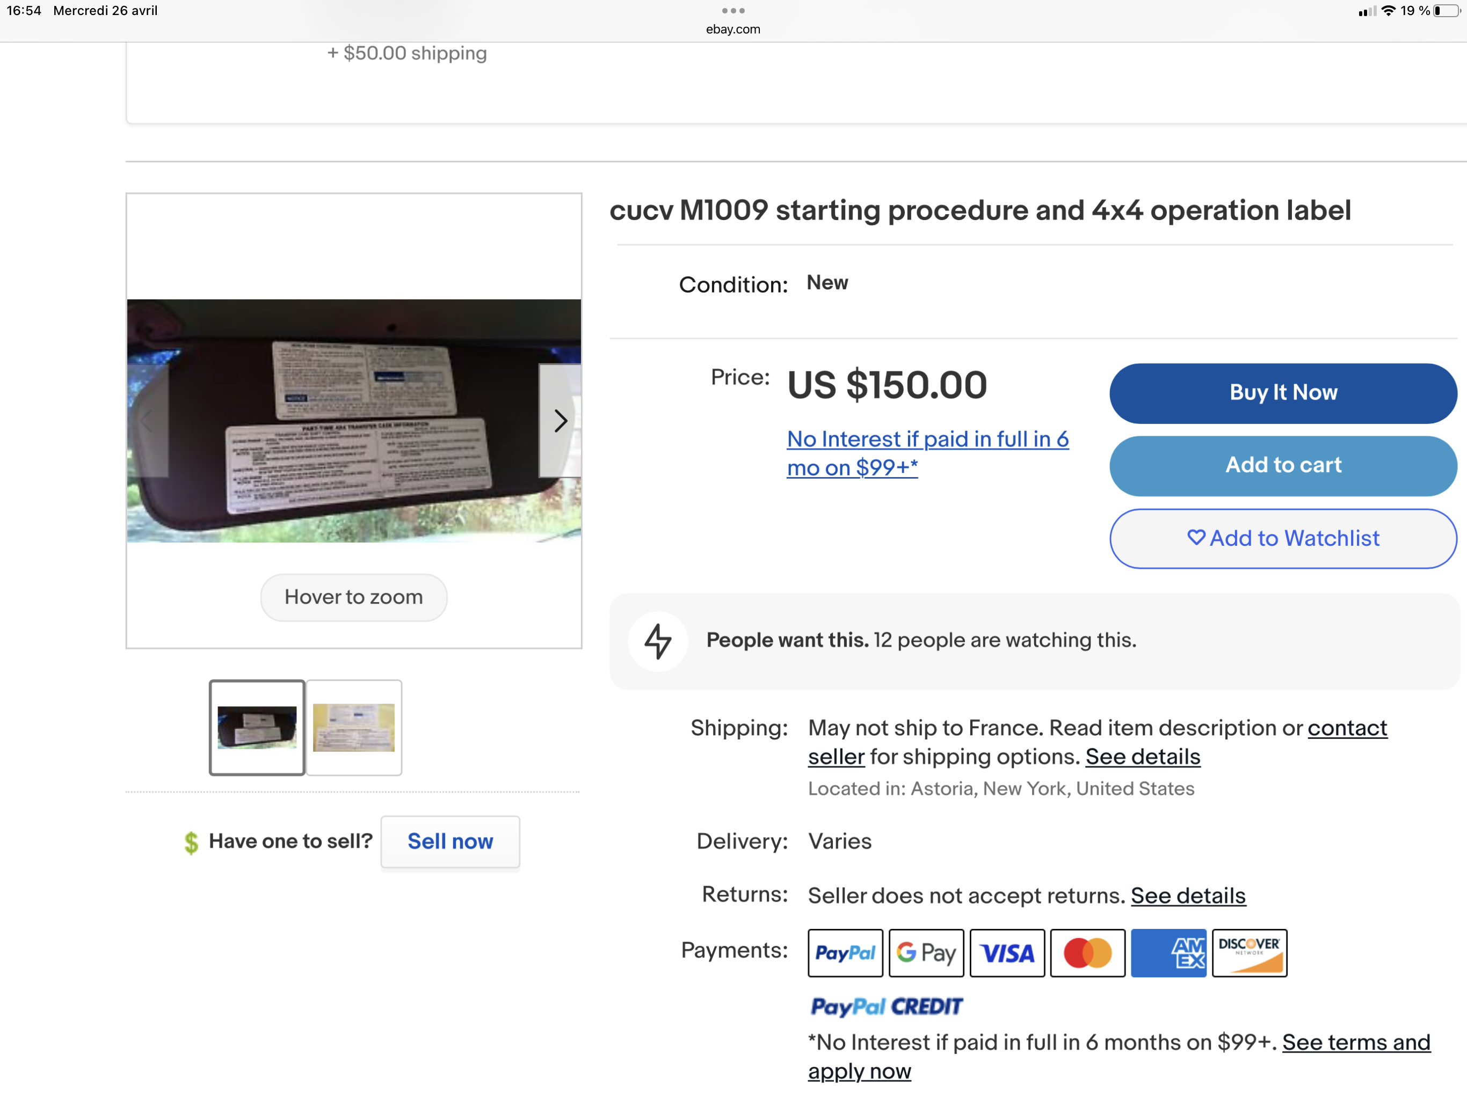Viewport: 1467px width, 1099px height.
Task: Click the Discover card icon
Action: (x=1250, y=953)
